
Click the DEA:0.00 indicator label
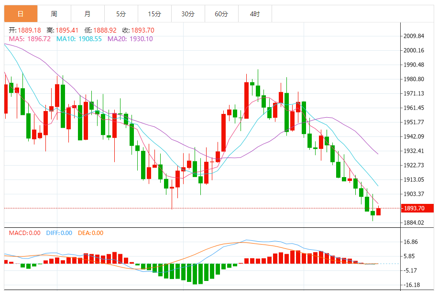[90, 233]
